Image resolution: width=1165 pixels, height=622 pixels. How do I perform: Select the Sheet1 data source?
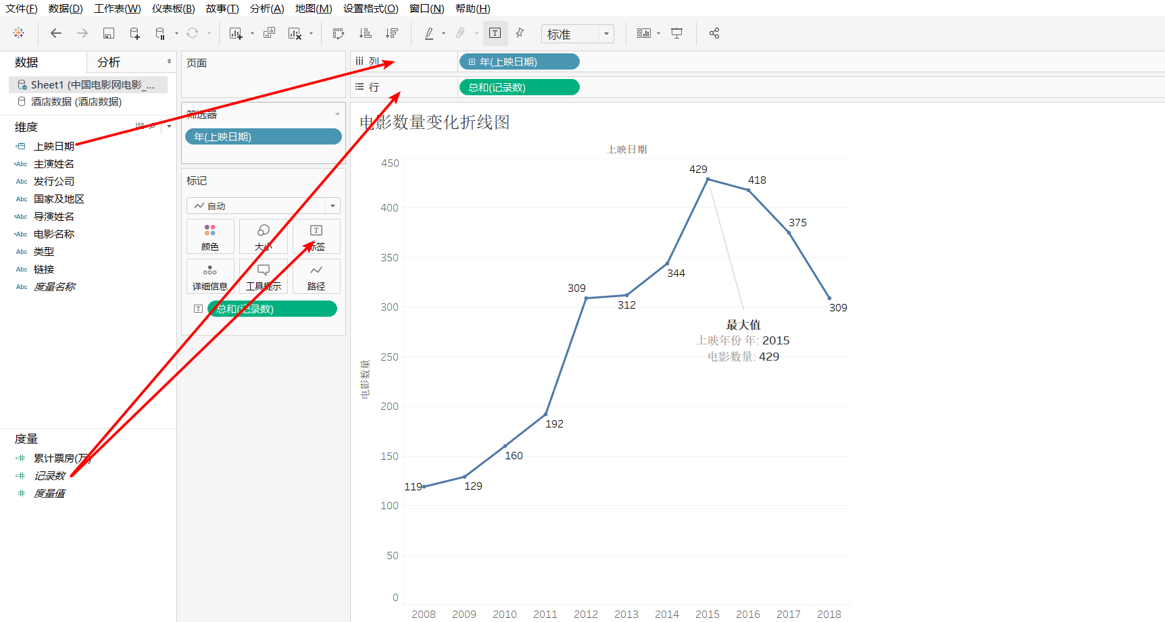(88, 84)
